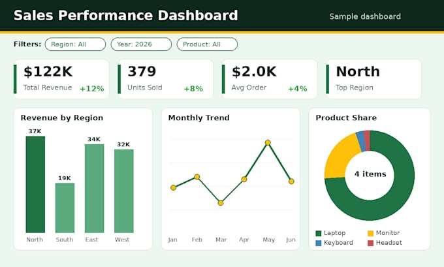
Task: Select the 379 Units Sold card
Action: click(165, 79)
